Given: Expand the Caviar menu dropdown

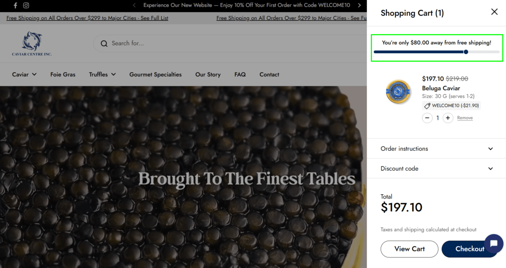Looking at the screenshot, I should pyautogui.click(x=24, y=75).
